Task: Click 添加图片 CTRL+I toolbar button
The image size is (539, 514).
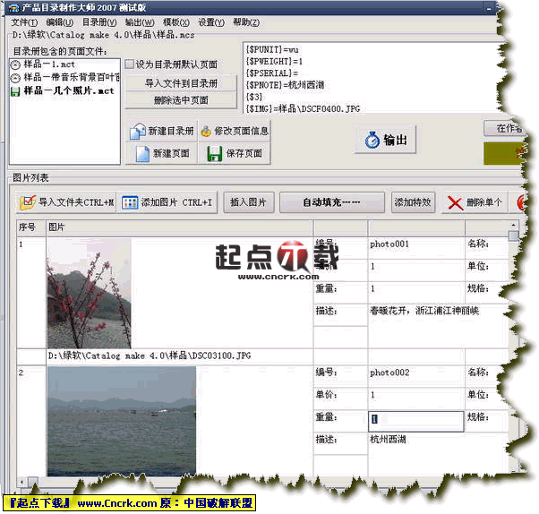Action: pos(167,202)
